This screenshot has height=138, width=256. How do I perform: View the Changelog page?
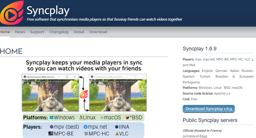59,32
